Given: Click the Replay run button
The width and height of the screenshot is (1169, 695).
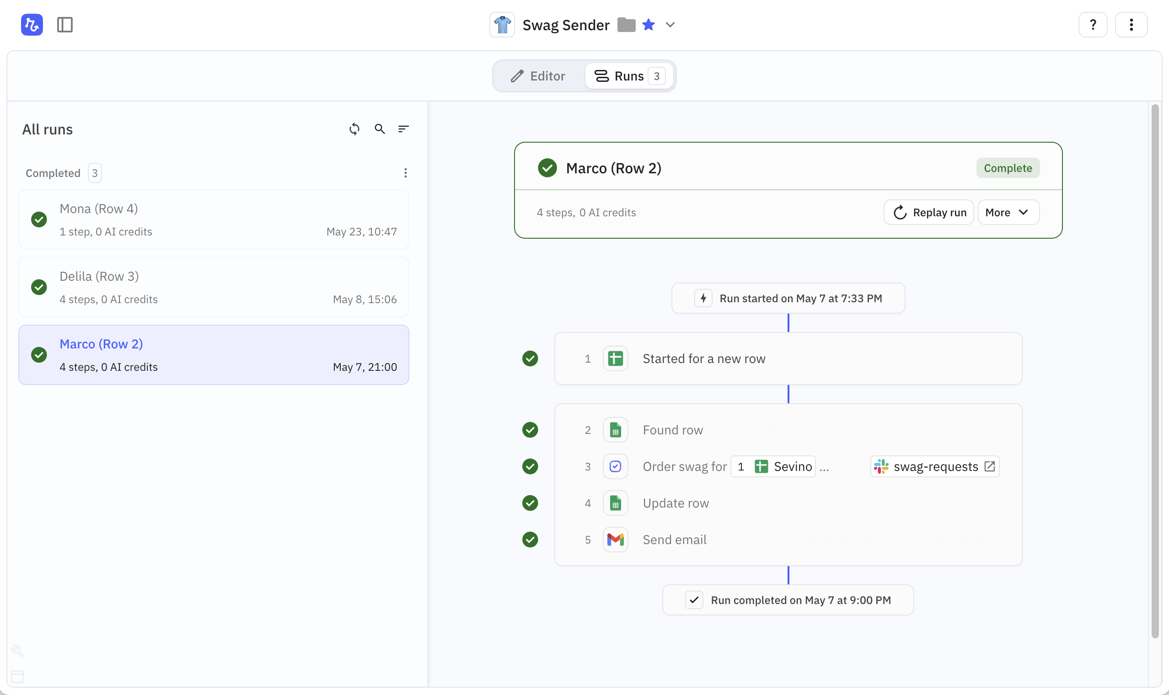Looking at the screenshot, I should 929,213.
